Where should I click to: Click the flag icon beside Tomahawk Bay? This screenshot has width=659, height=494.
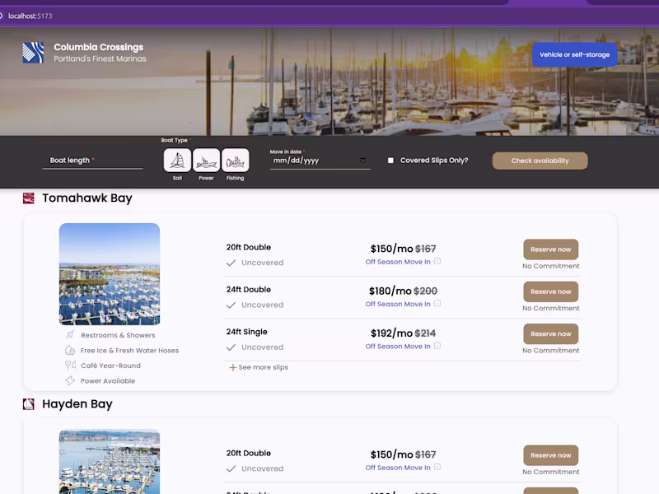(x=29, y=198)
